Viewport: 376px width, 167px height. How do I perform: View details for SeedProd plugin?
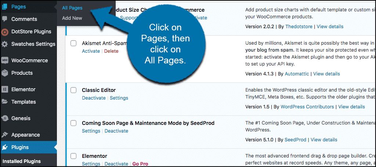pos(324,140)
